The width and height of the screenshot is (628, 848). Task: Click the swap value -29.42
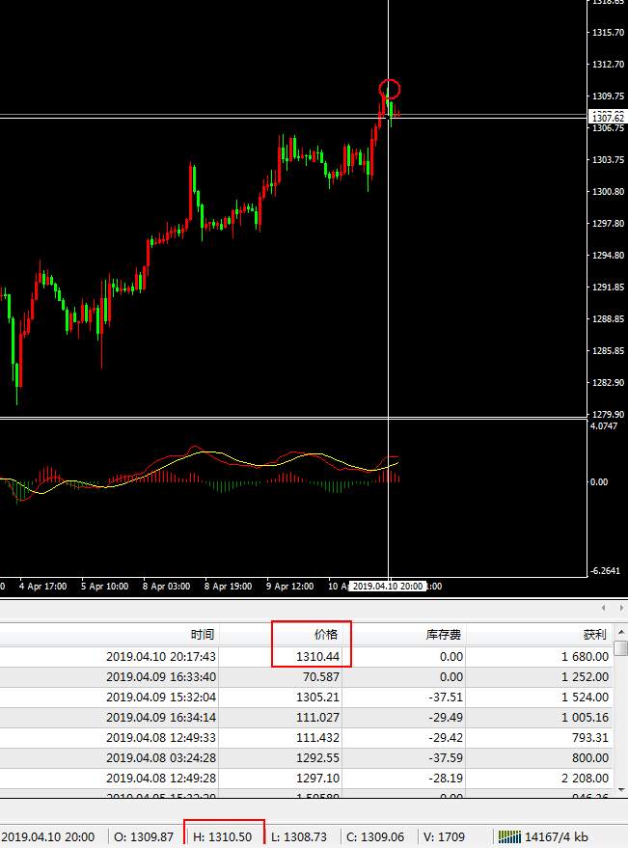[446, 738]
